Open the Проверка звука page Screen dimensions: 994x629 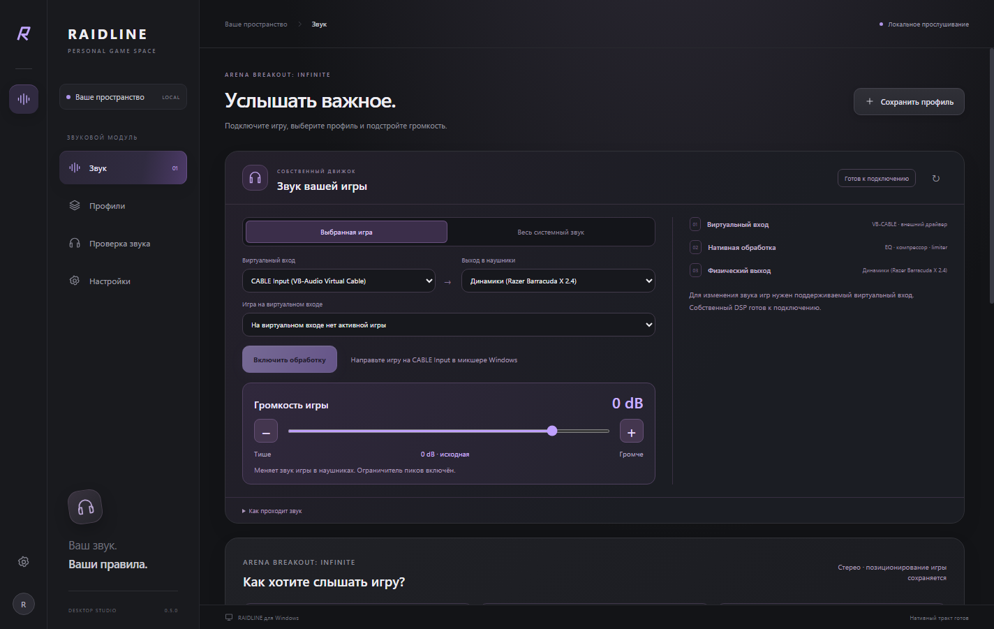pyautogui.click(x=123, y=244)
